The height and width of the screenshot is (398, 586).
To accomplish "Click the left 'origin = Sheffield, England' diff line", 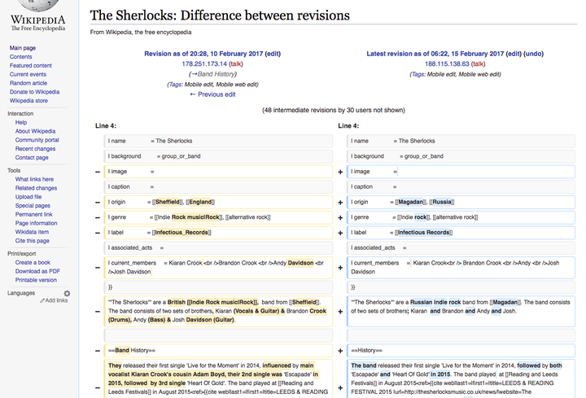I will (x=218, y=202).
